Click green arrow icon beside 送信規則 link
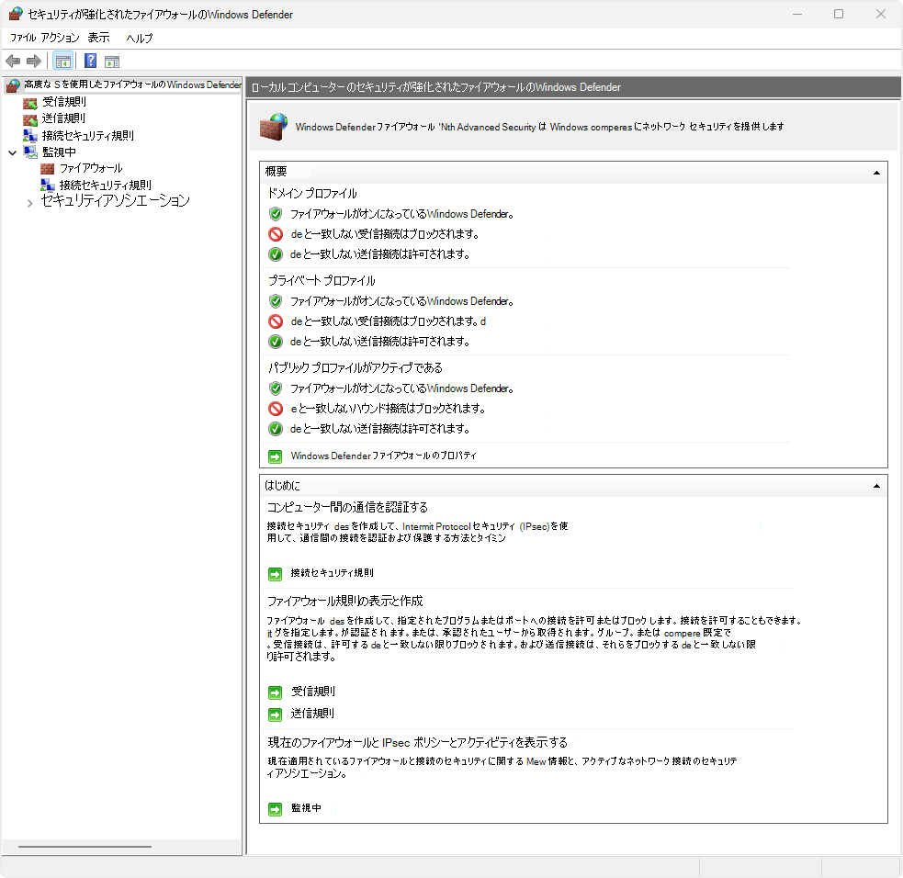The height and width of the screenshot is (878, 903). tap(276, 715)
